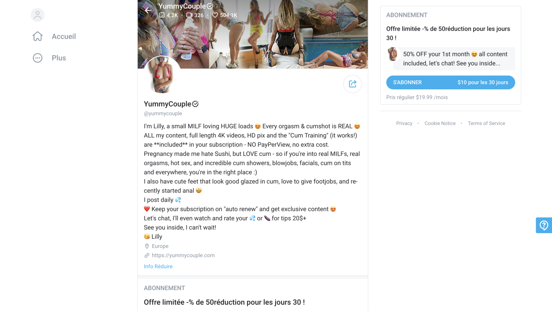Open the Cookie Notice link
Screen dimensions: 552x311
(440, 123)
